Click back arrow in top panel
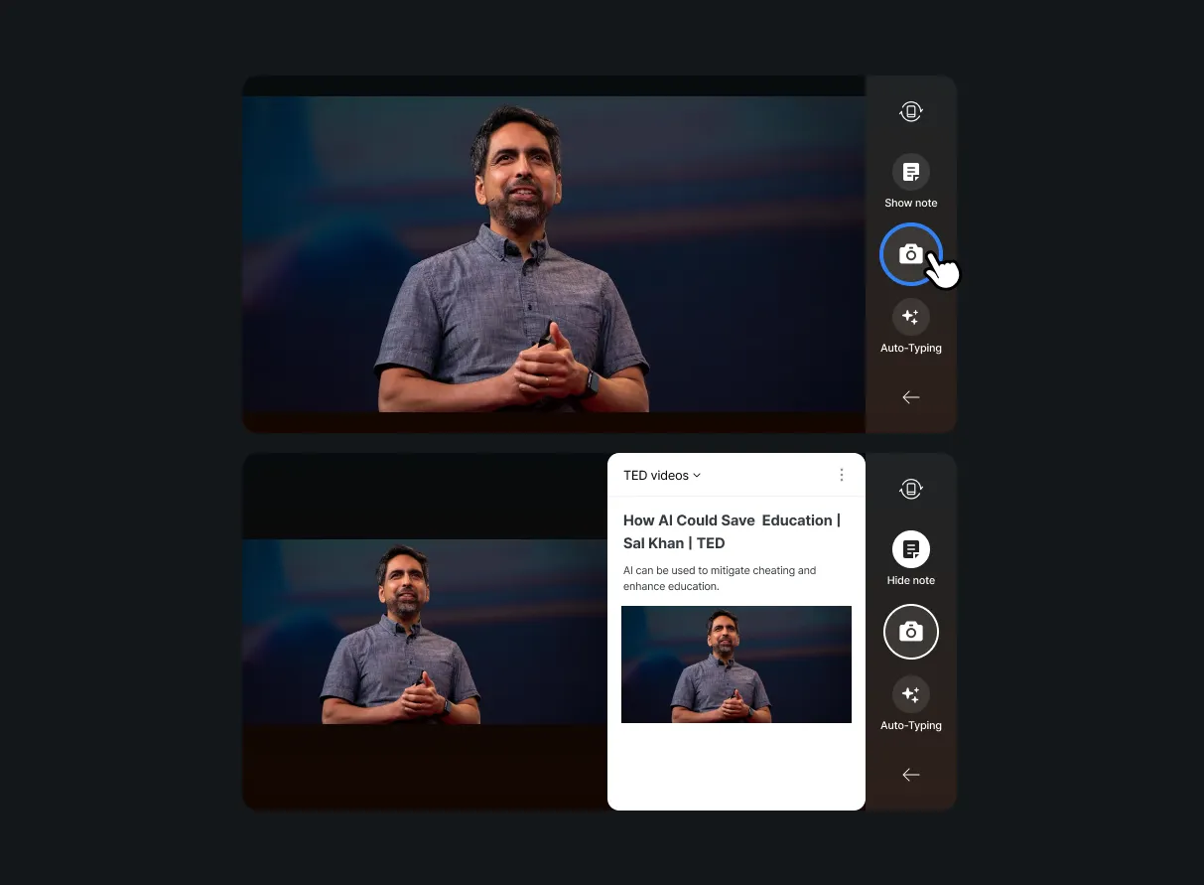Viewport: 1204px width, 885px height. (910, 397)
